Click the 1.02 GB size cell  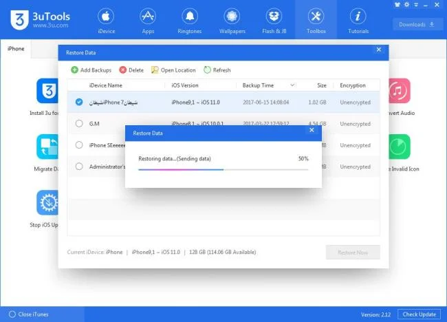tap(317, 103)
